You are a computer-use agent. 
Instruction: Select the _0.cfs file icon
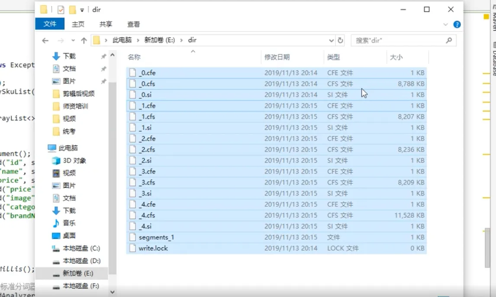[133, 84]
